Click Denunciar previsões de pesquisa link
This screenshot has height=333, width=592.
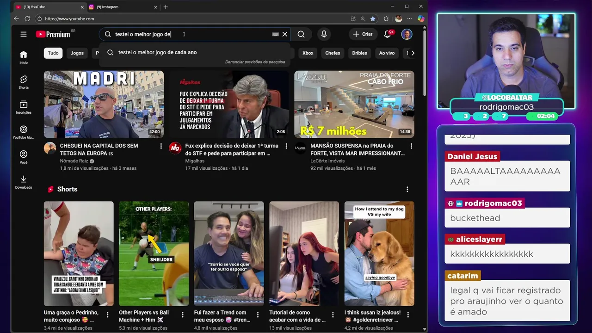255,62
